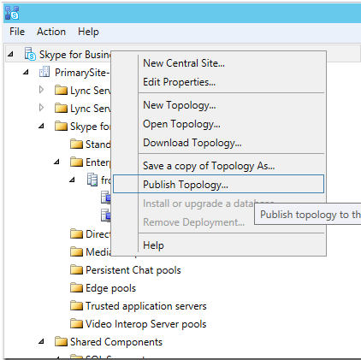Select Trusted application servers tree item
Image resolution: width=361 pixels, height=360 pixels.
coord(146,306)
